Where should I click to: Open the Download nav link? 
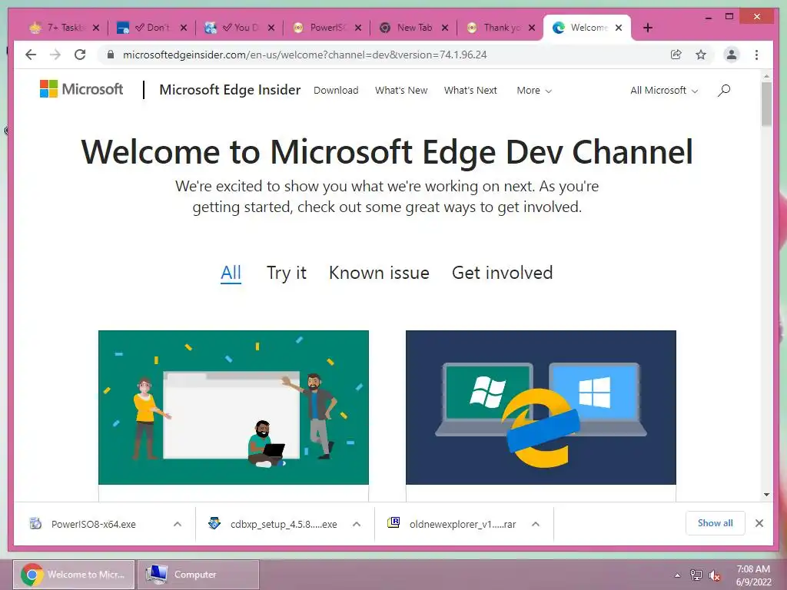coord(336,91)
